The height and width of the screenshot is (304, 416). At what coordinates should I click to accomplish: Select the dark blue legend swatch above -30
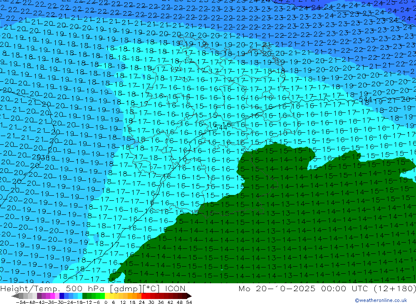click(x=62, y=296)
